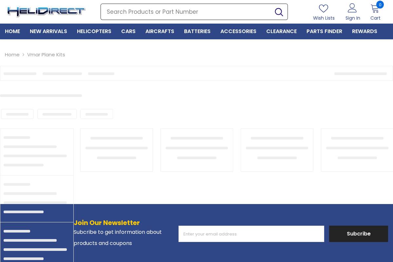Image resolution: width=393 pixels, height=262 pixels.
Task: Open the shopping cart icon
Action: pos(375,9)
